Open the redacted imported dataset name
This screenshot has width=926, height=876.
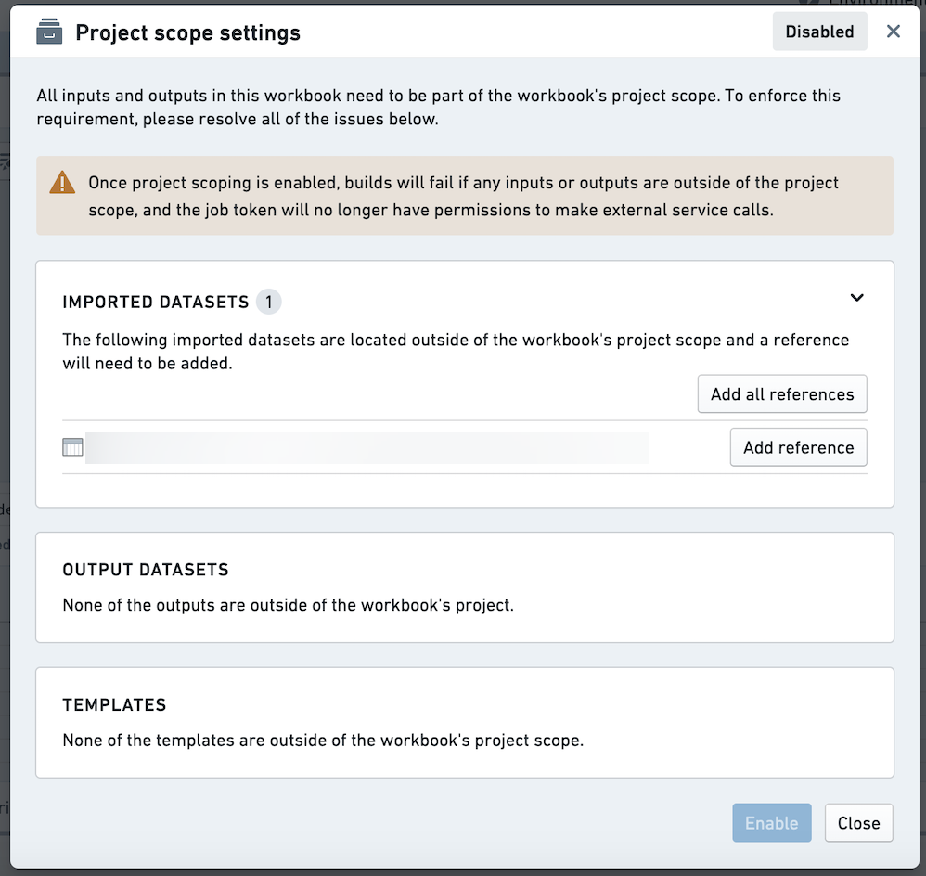pos(367,448)
